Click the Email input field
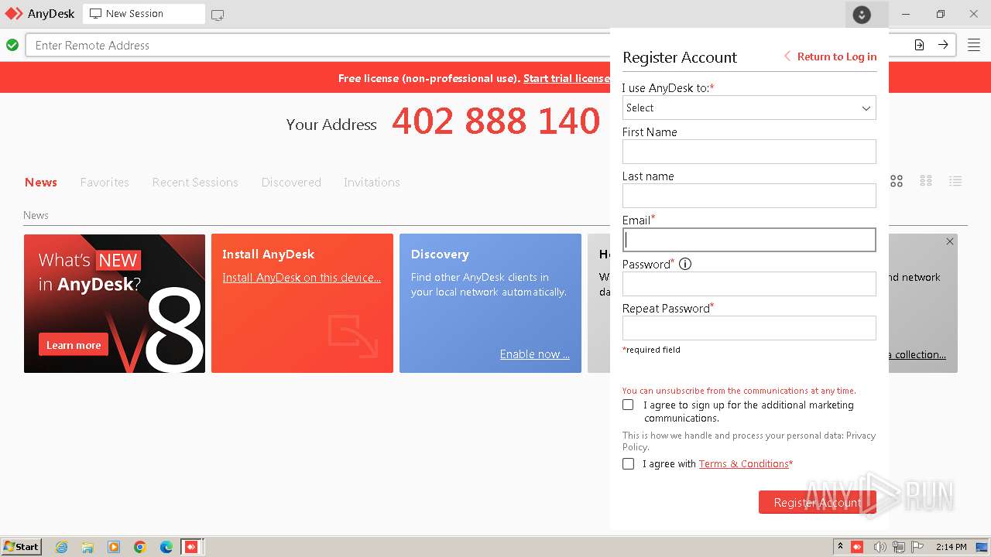This screenshot has height=557, width=991. pyautogui.click(x=749, y=240)
